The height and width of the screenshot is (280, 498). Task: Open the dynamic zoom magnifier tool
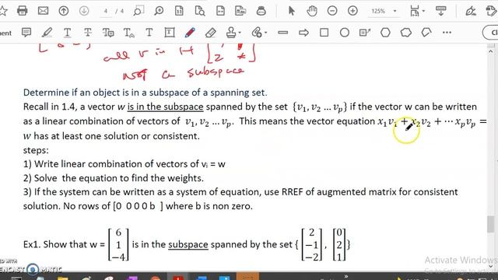159,11
